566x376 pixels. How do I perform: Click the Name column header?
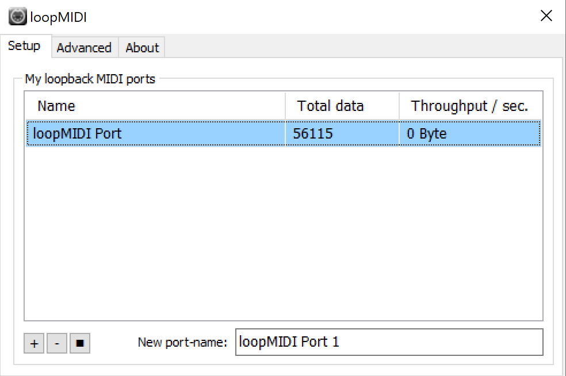coord(56,106)
